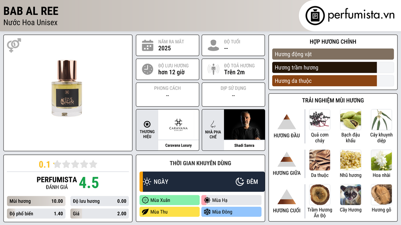
Task: Click the Phong cách info box
Action: coord(168,95)
